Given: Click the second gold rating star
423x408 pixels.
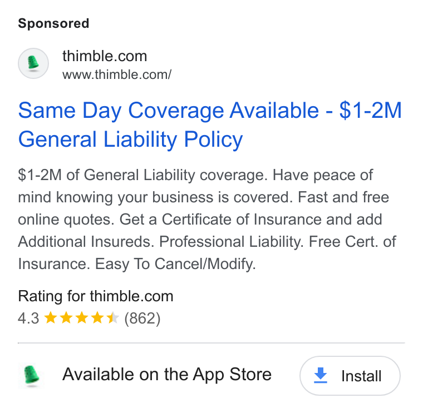Looking at the screenshot, I should pos(66,318).
